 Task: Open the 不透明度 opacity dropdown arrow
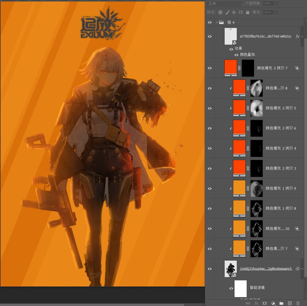tap(276, 4)
